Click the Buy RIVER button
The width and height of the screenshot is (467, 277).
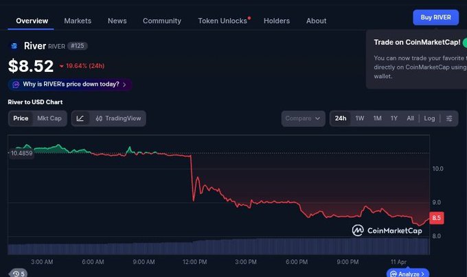click(x=435, y=17)
